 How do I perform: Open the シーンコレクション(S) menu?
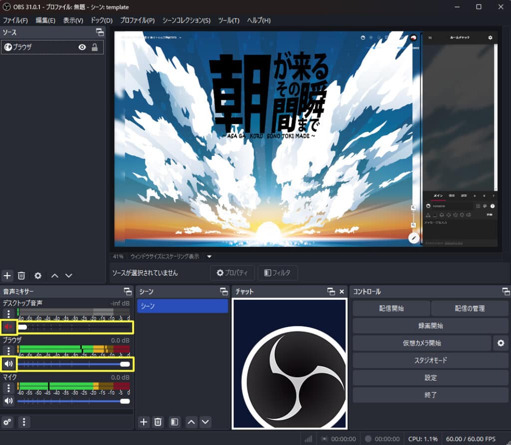[186, 20]
